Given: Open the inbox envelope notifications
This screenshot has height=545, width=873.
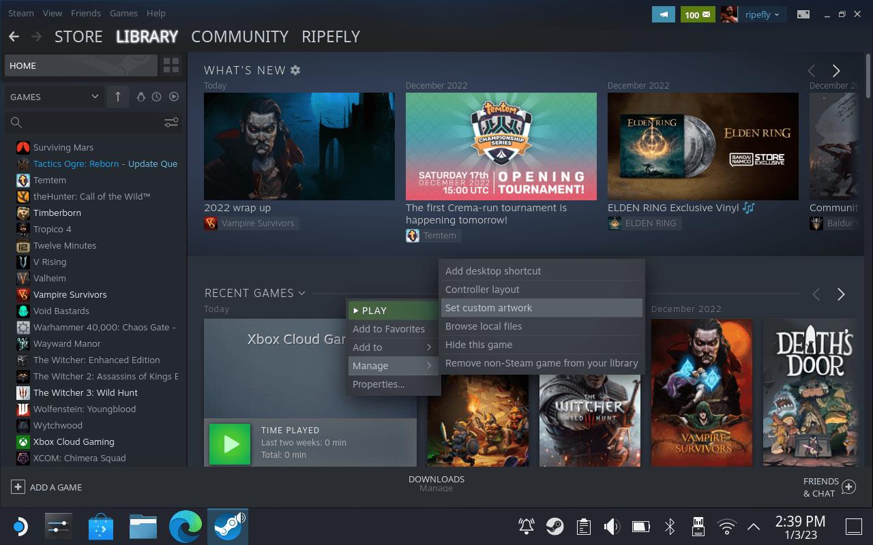Looking at the screenshot, I should pos(697,14).
